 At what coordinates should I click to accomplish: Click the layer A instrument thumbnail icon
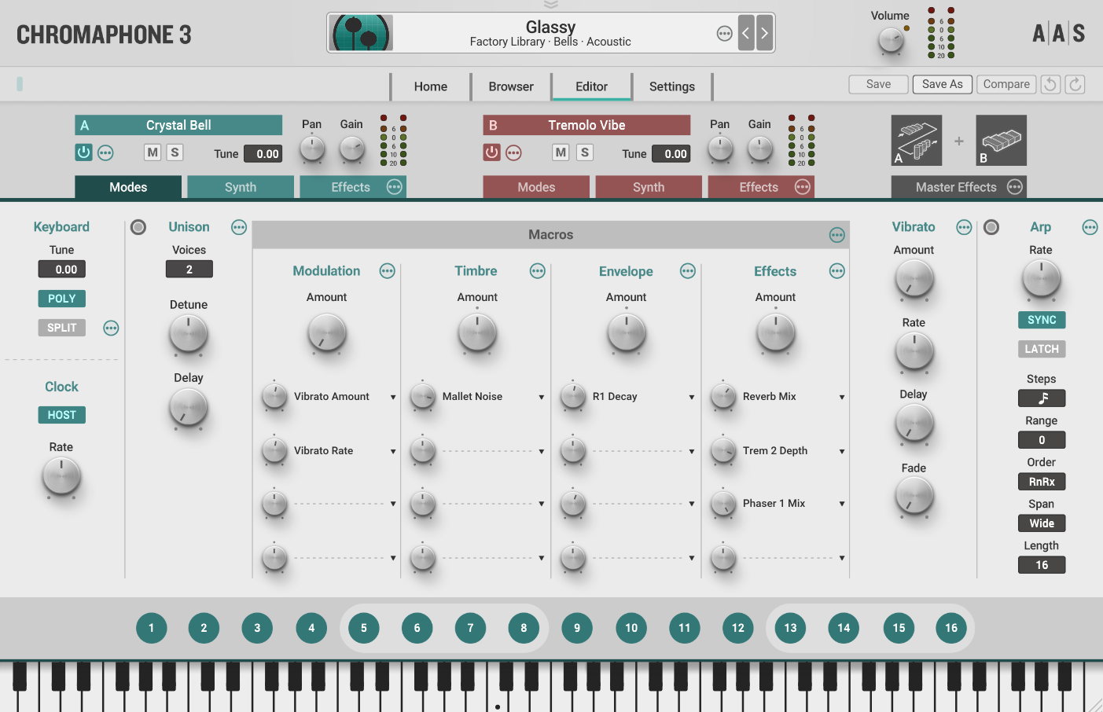pos(916,140)
